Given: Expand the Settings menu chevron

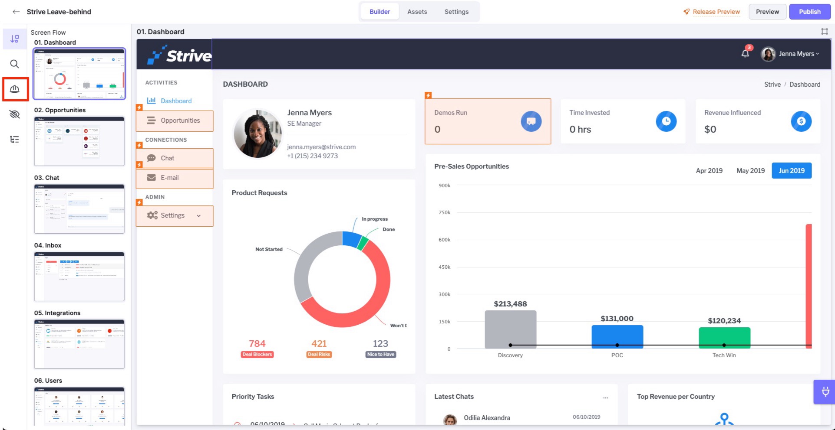Looking at the screenshot, I should pos(199,215).
